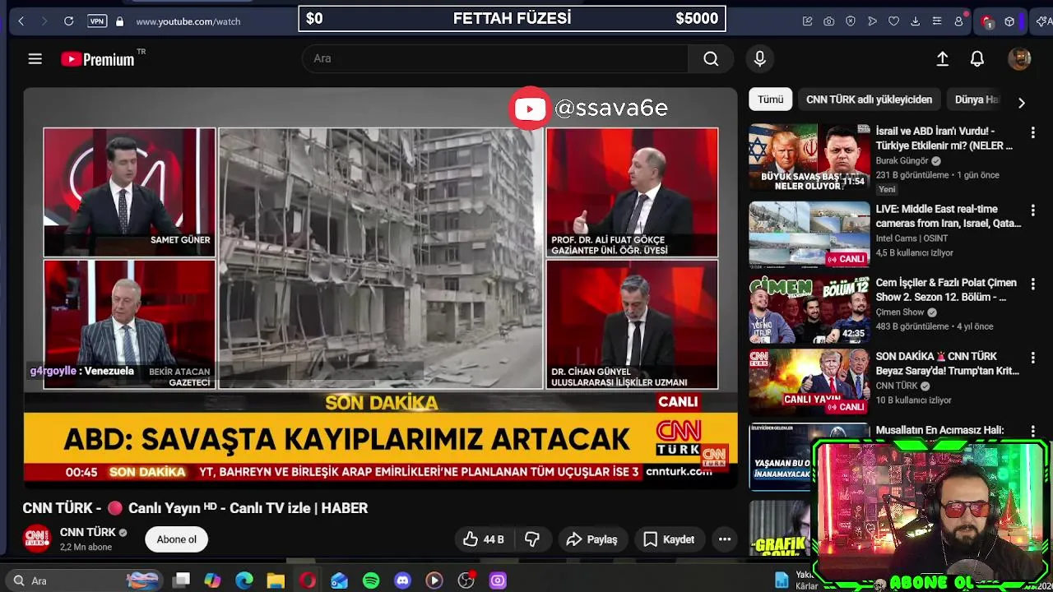Image resolution: width=1053 pixels, height=592 pixels.
Task: Open CNN TÜRK channel name link
Action: pos(88,532)
